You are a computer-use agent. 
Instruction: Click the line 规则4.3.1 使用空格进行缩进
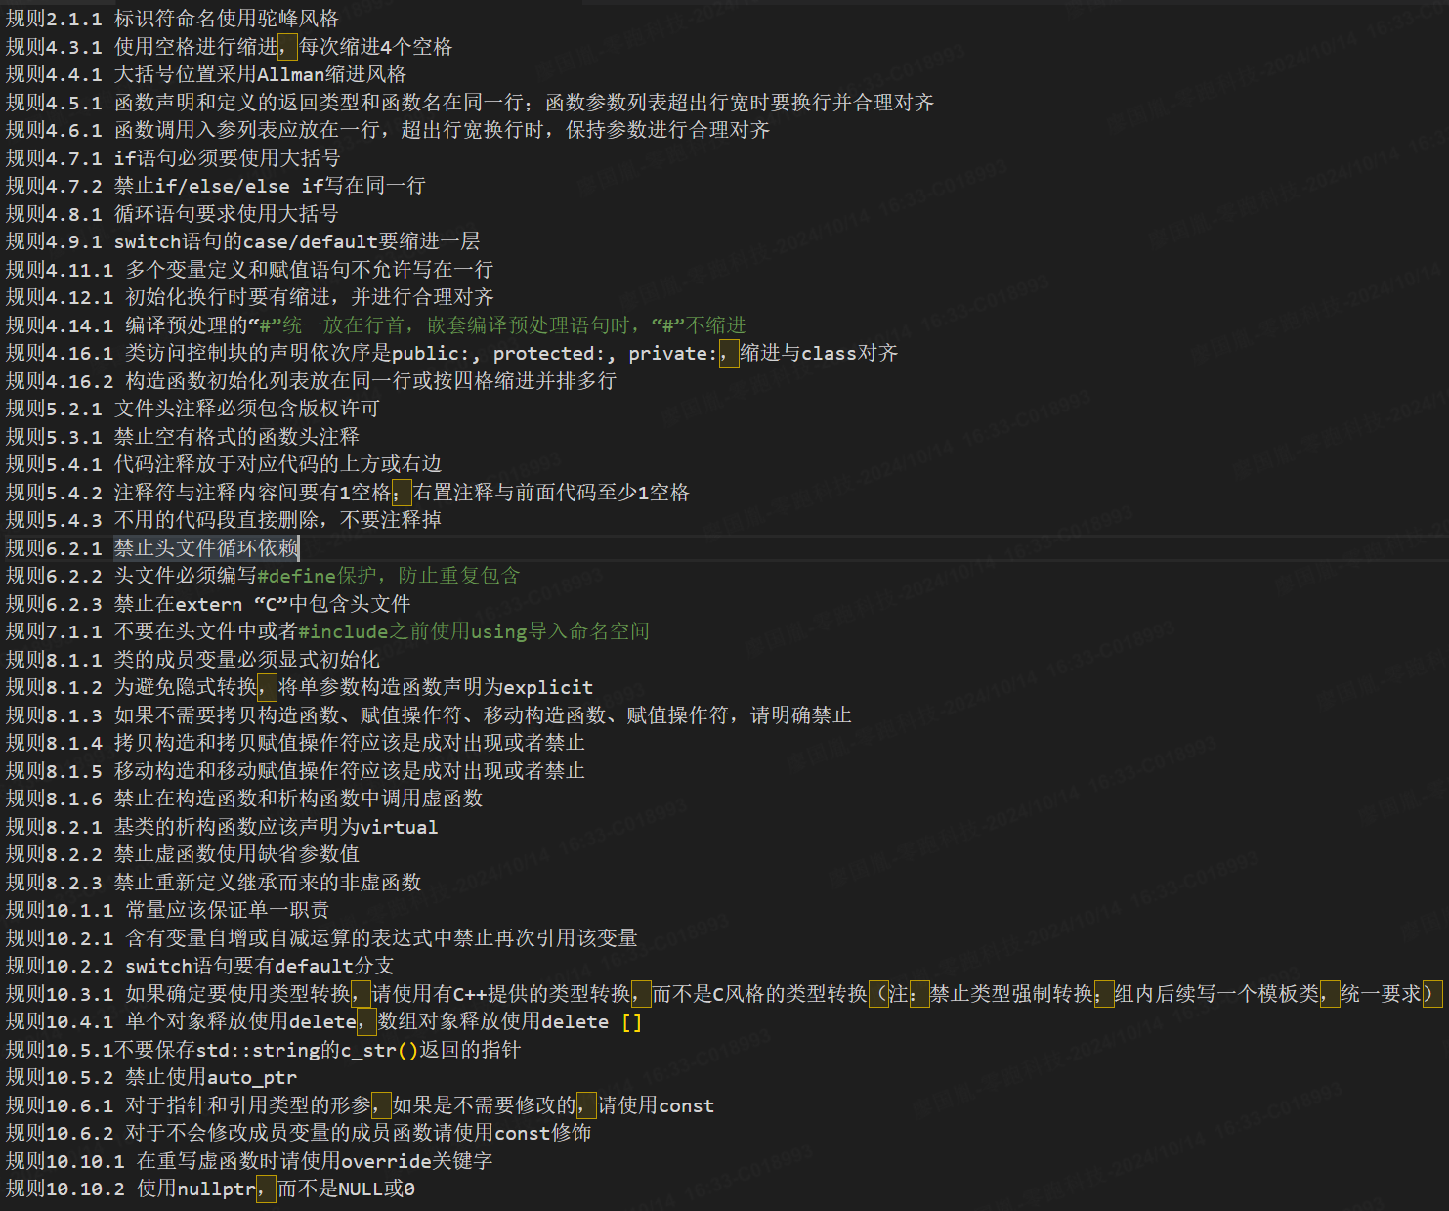[229, 47]
